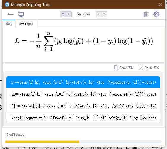Go to previous snip result
The image size is (167, 149).
click(69, 14)
